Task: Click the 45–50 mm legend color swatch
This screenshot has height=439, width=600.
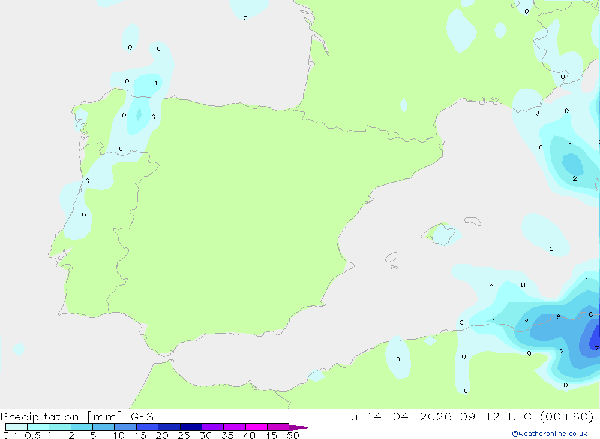Action: (278, 427)
